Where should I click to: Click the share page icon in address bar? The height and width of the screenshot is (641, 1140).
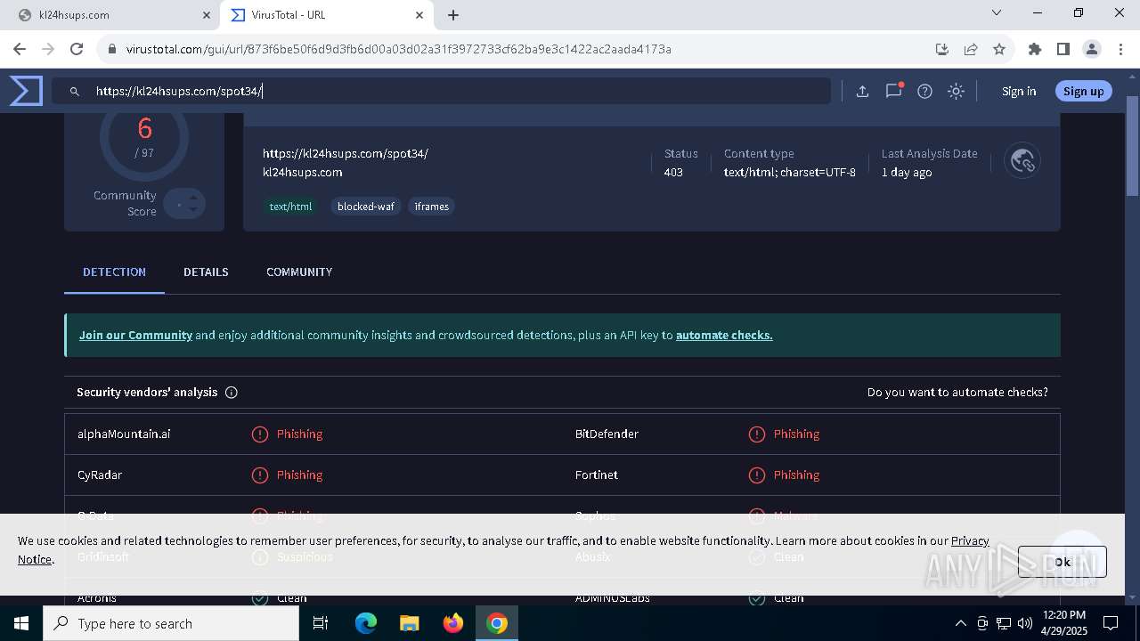[971, 49]
